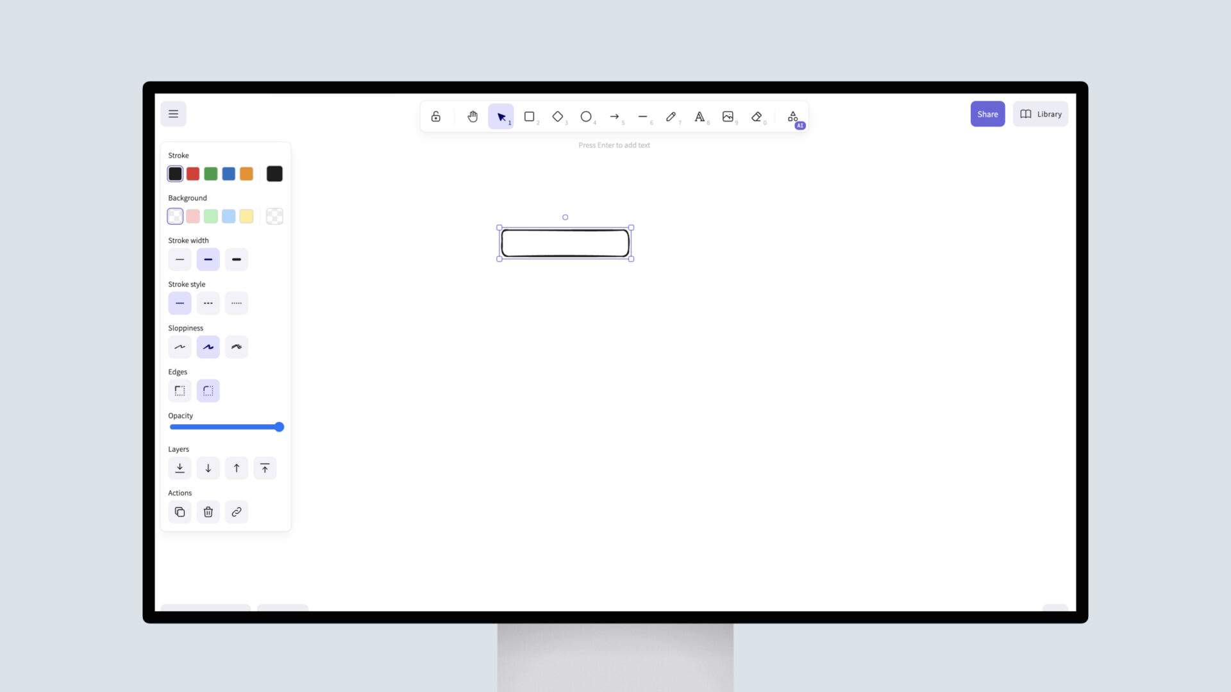Set stroke width to thin

(x=180, y=259)
